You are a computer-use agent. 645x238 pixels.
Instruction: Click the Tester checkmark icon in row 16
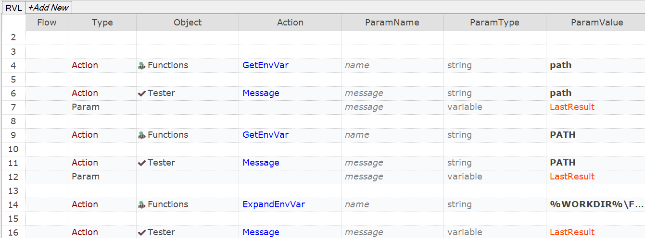(141, 232)
